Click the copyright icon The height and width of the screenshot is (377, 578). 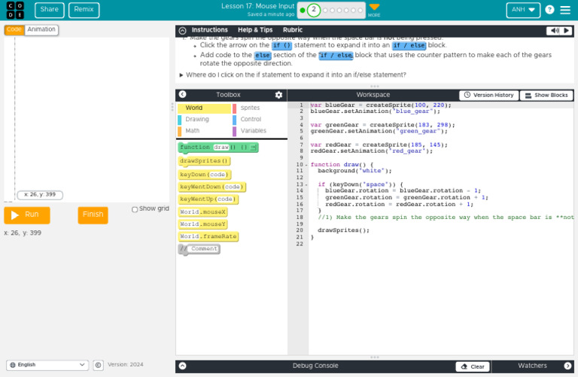coord(98,365)
